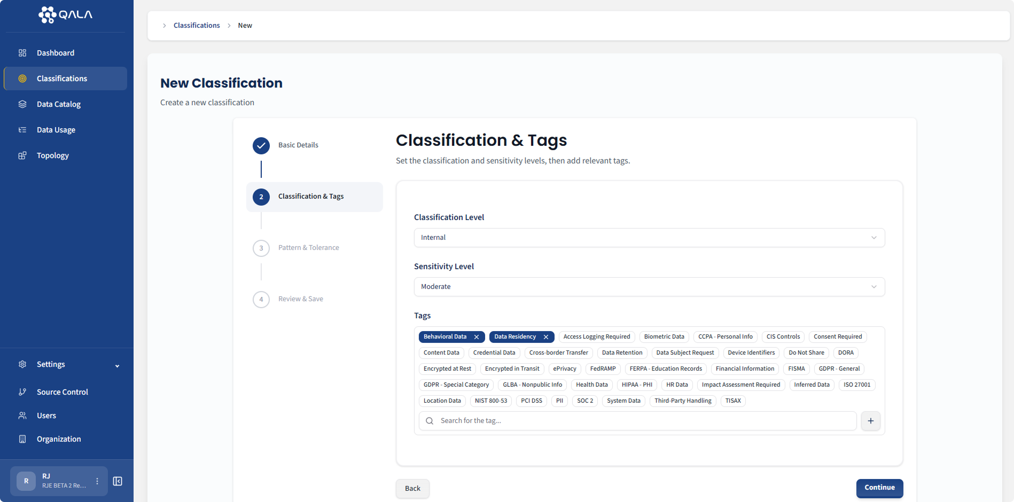Viewport: 1014px width, 502px height.
Task: Click the QALA logo
Action: tap(65, 14)
